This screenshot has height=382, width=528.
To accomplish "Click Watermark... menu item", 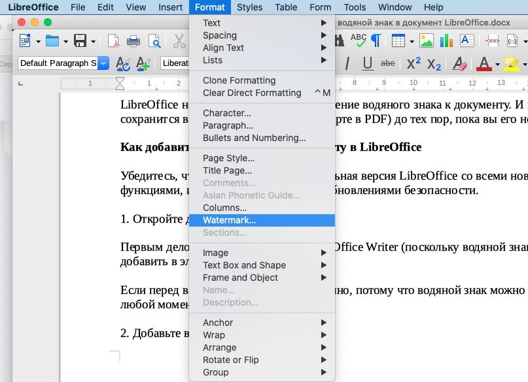I will [262, 220].
